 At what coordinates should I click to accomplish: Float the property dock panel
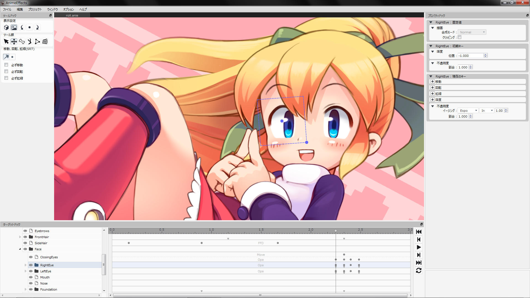[x=527, y=15]
